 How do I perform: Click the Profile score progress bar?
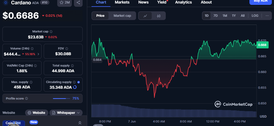(x=61, y=98)
